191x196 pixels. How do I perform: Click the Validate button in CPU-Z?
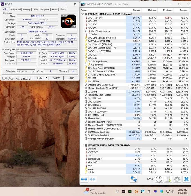(56, 78)
